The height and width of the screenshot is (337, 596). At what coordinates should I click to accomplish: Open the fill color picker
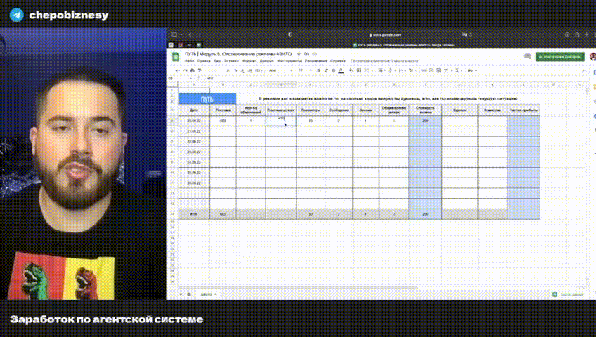click(x=351, y=70)
